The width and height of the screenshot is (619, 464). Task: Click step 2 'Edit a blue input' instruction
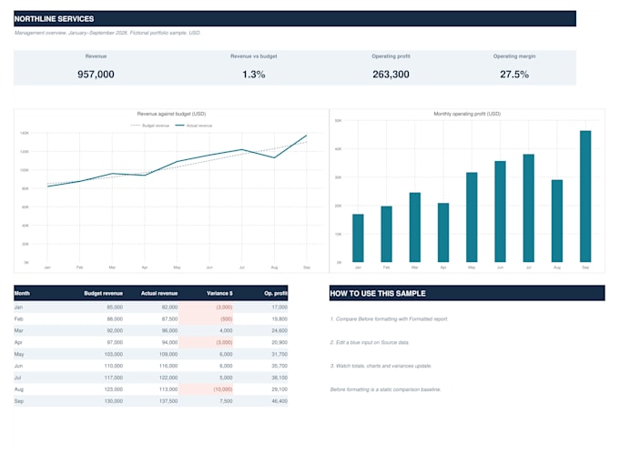(370, 342)
